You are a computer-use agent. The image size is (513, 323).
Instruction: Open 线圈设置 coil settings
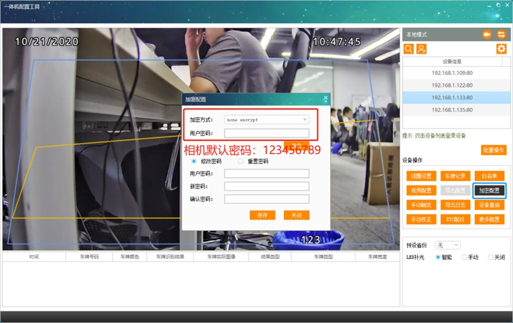pos(422,176)
